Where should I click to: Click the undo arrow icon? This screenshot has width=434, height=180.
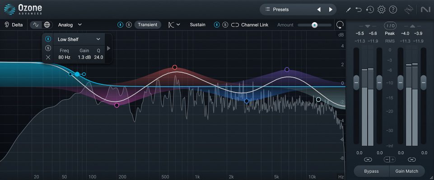coord(359,9)
